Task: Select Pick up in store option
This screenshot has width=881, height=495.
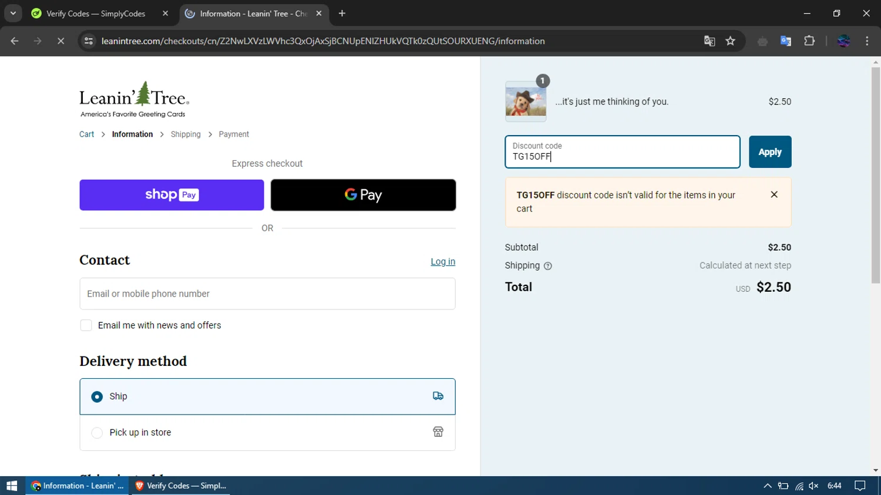Action: 267,433
